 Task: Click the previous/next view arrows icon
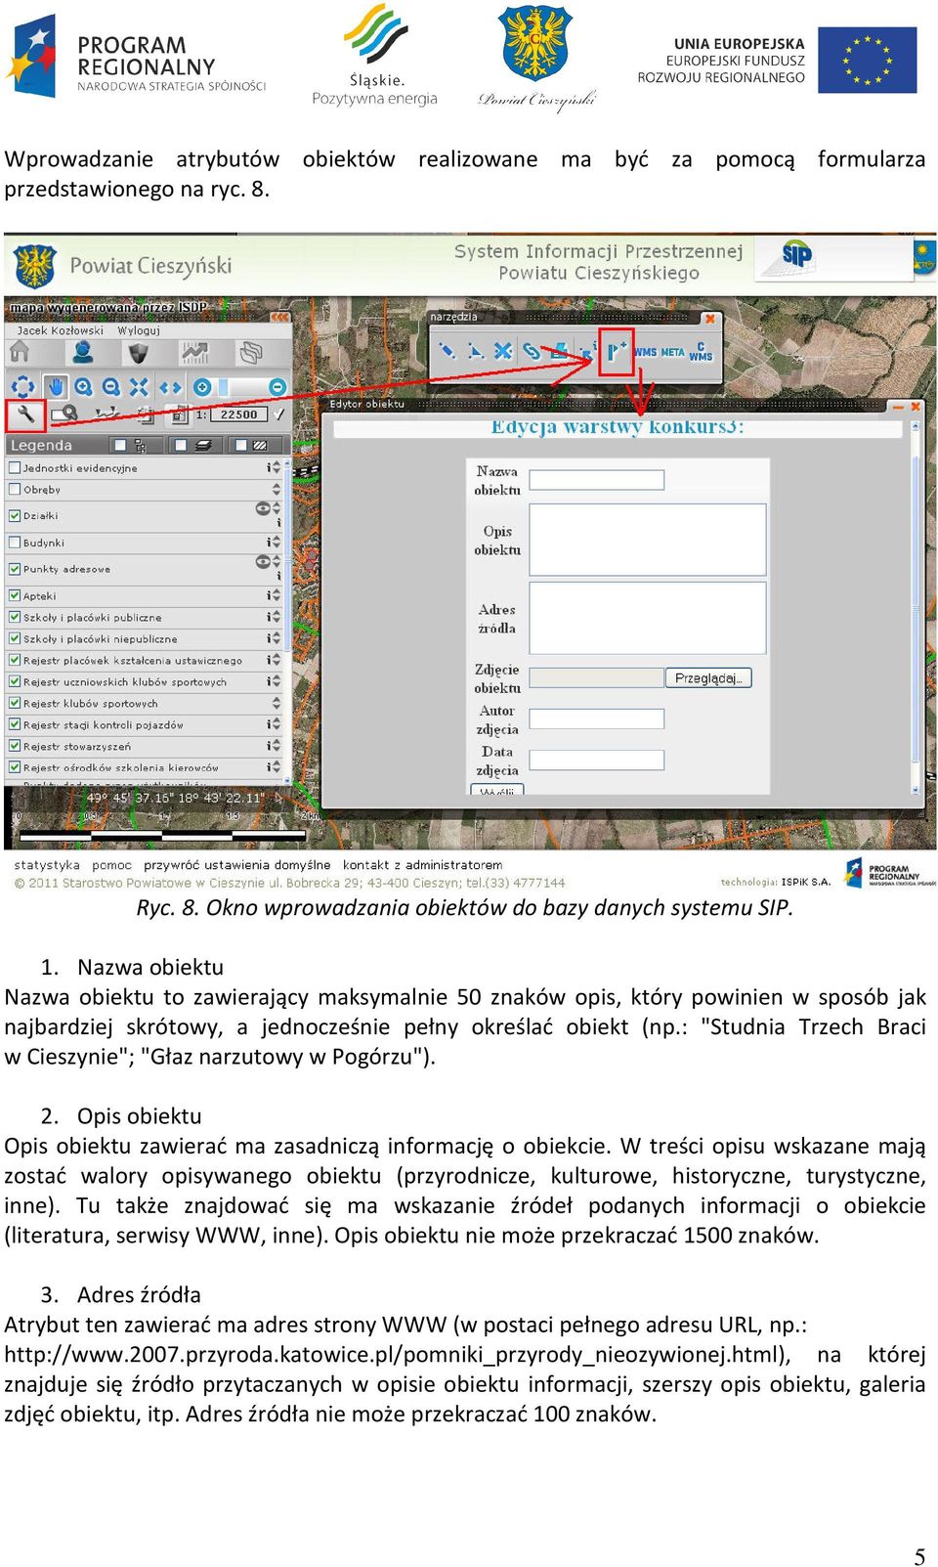point(170,387)
